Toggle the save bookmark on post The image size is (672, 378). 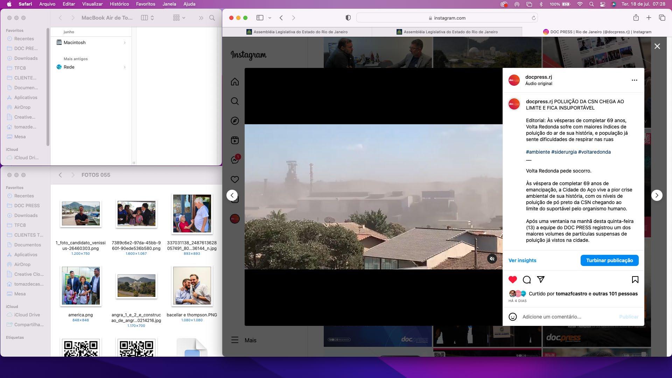[635, 280]
